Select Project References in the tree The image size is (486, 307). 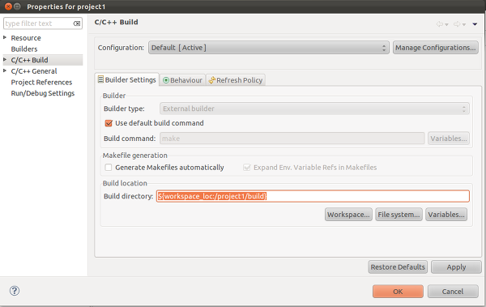pyautogui.click(x=41, y=82)
